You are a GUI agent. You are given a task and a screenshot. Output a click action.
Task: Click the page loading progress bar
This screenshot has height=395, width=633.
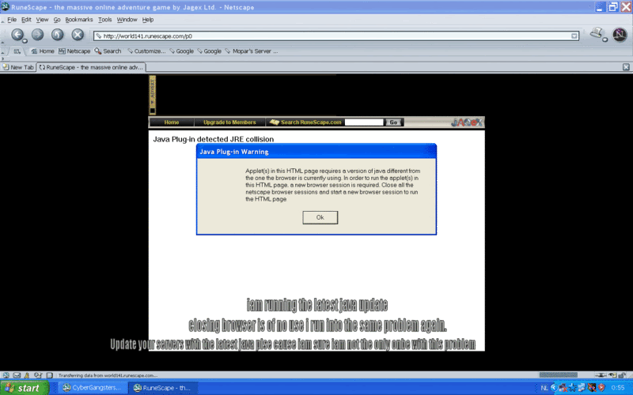pos(559,374)
